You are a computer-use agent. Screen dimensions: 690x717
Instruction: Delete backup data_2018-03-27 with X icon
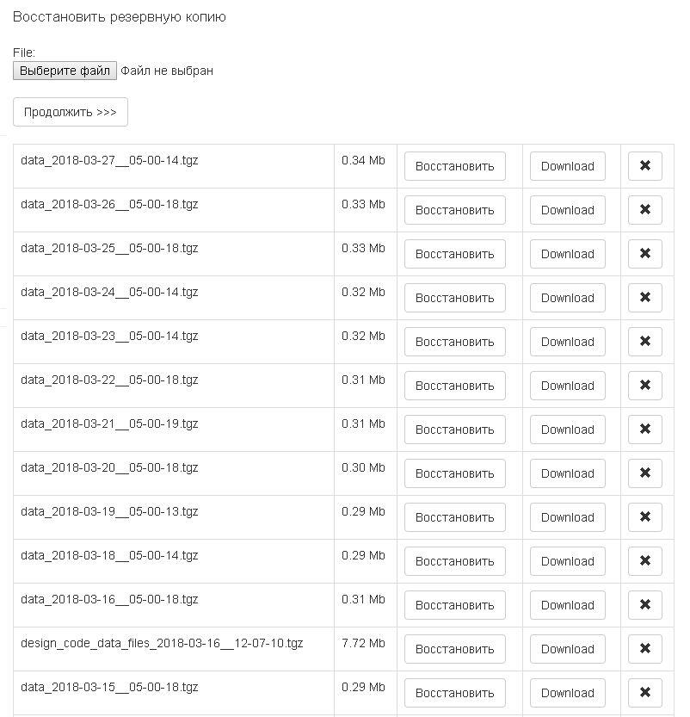tap(644, 166)
